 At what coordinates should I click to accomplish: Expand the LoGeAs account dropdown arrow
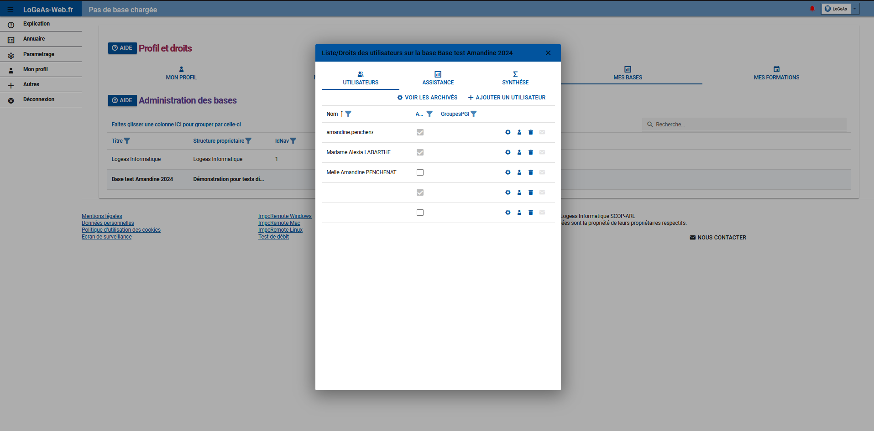point(855,9)
